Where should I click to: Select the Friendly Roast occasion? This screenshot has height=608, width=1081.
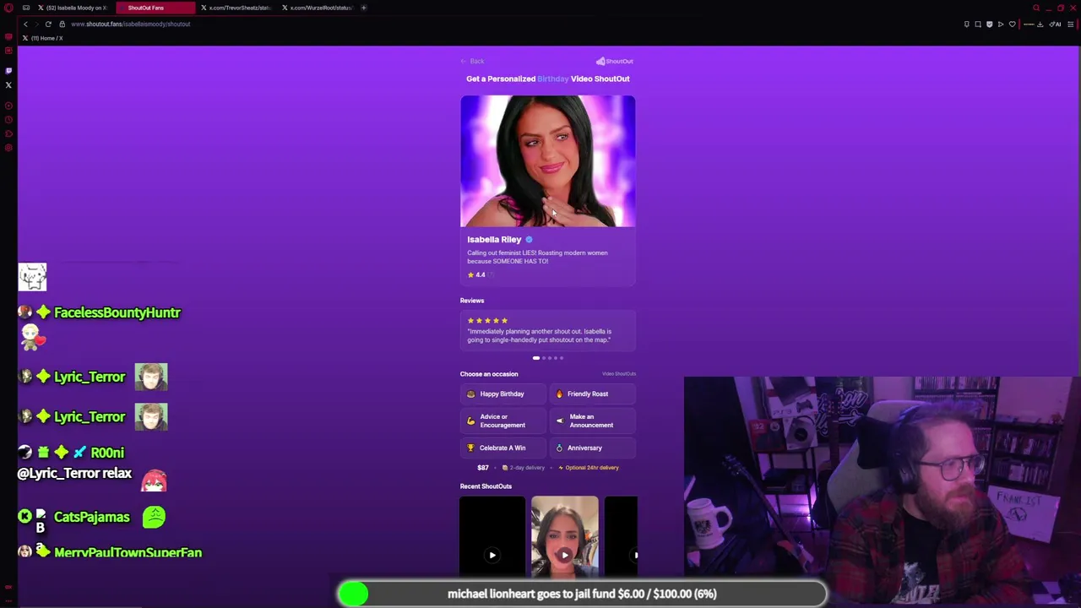pyautogui.click(x=593, y=394)
